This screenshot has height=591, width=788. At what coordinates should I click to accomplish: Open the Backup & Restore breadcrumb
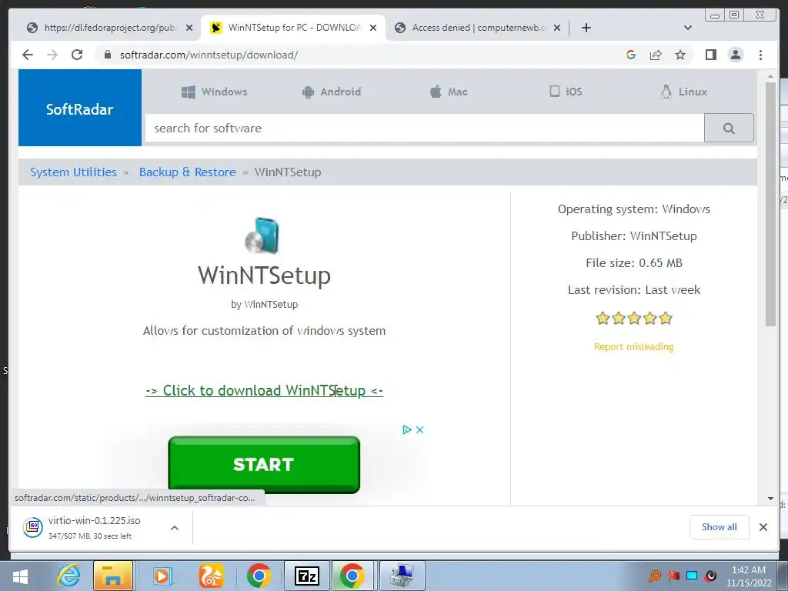point(188,172)
